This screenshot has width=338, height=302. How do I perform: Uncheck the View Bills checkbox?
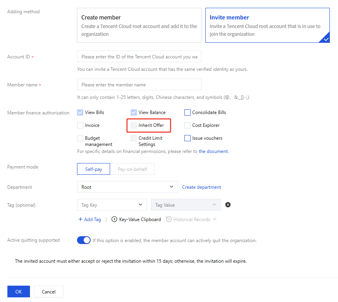pyautogui.click(x=80, y=112)
